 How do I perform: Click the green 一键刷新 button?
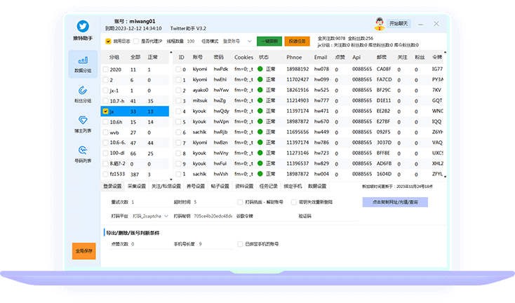[x=269, y=41]
